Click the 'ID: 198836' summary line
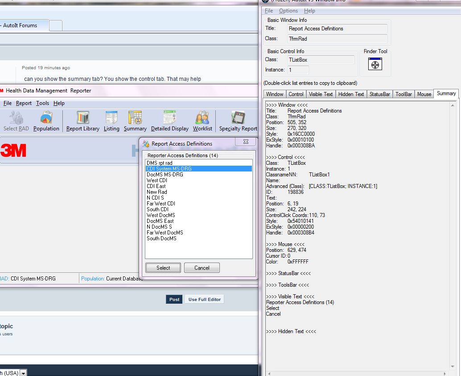 click(x=285, y=192)
